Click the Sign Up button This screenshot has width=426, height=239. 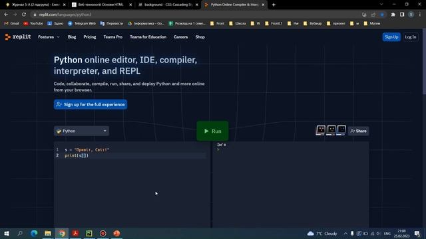click(x=391, y=37)
